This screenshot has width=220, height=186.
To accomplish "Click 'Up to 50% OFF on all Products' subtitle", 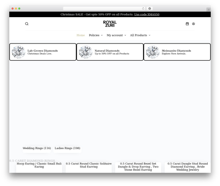I will tap(112, 54).
